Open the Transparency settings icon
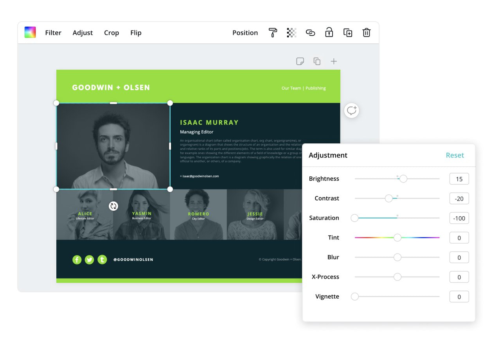The width and height of the screenshot is (493, 344). 292,33
